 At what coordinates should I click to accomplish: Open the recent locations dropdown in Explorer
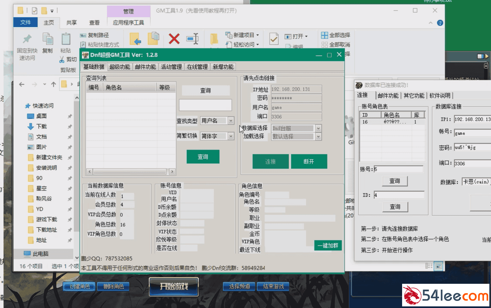[45, 85]
